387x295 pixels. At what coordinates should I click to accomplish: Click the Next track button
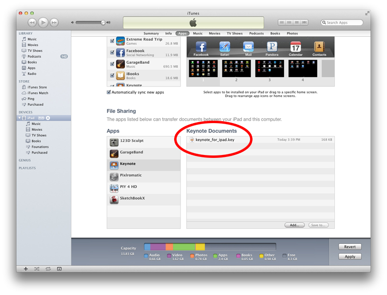[x=54, y=23]
